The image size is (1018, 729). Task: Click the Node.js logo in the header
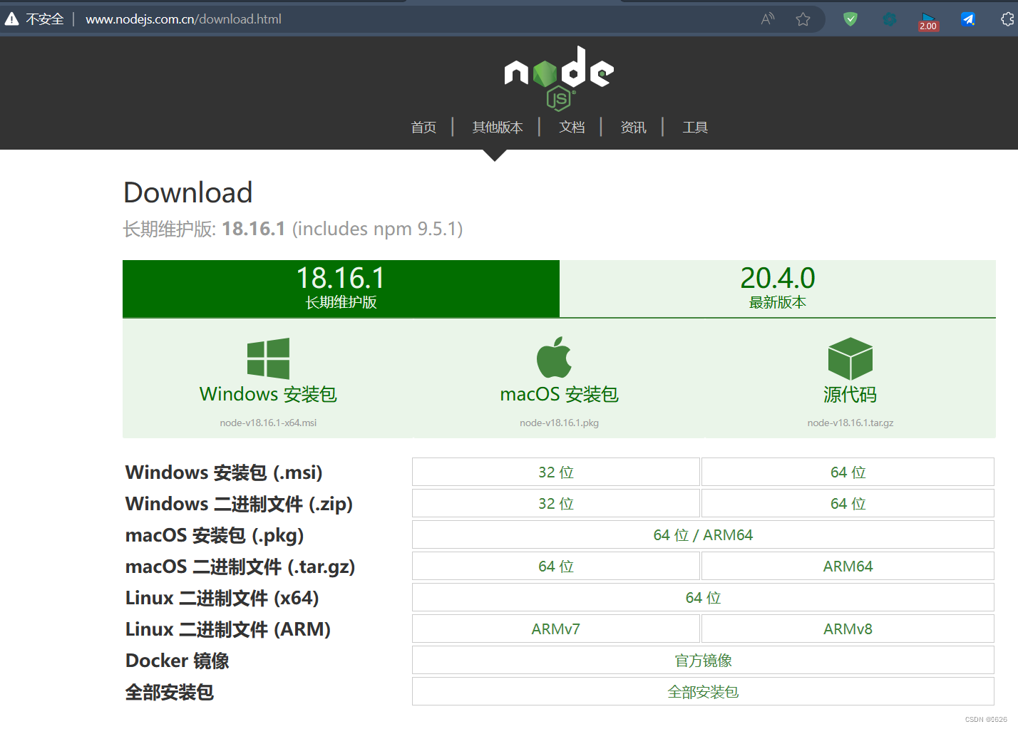pyautogui.click(x=559, y=78)
